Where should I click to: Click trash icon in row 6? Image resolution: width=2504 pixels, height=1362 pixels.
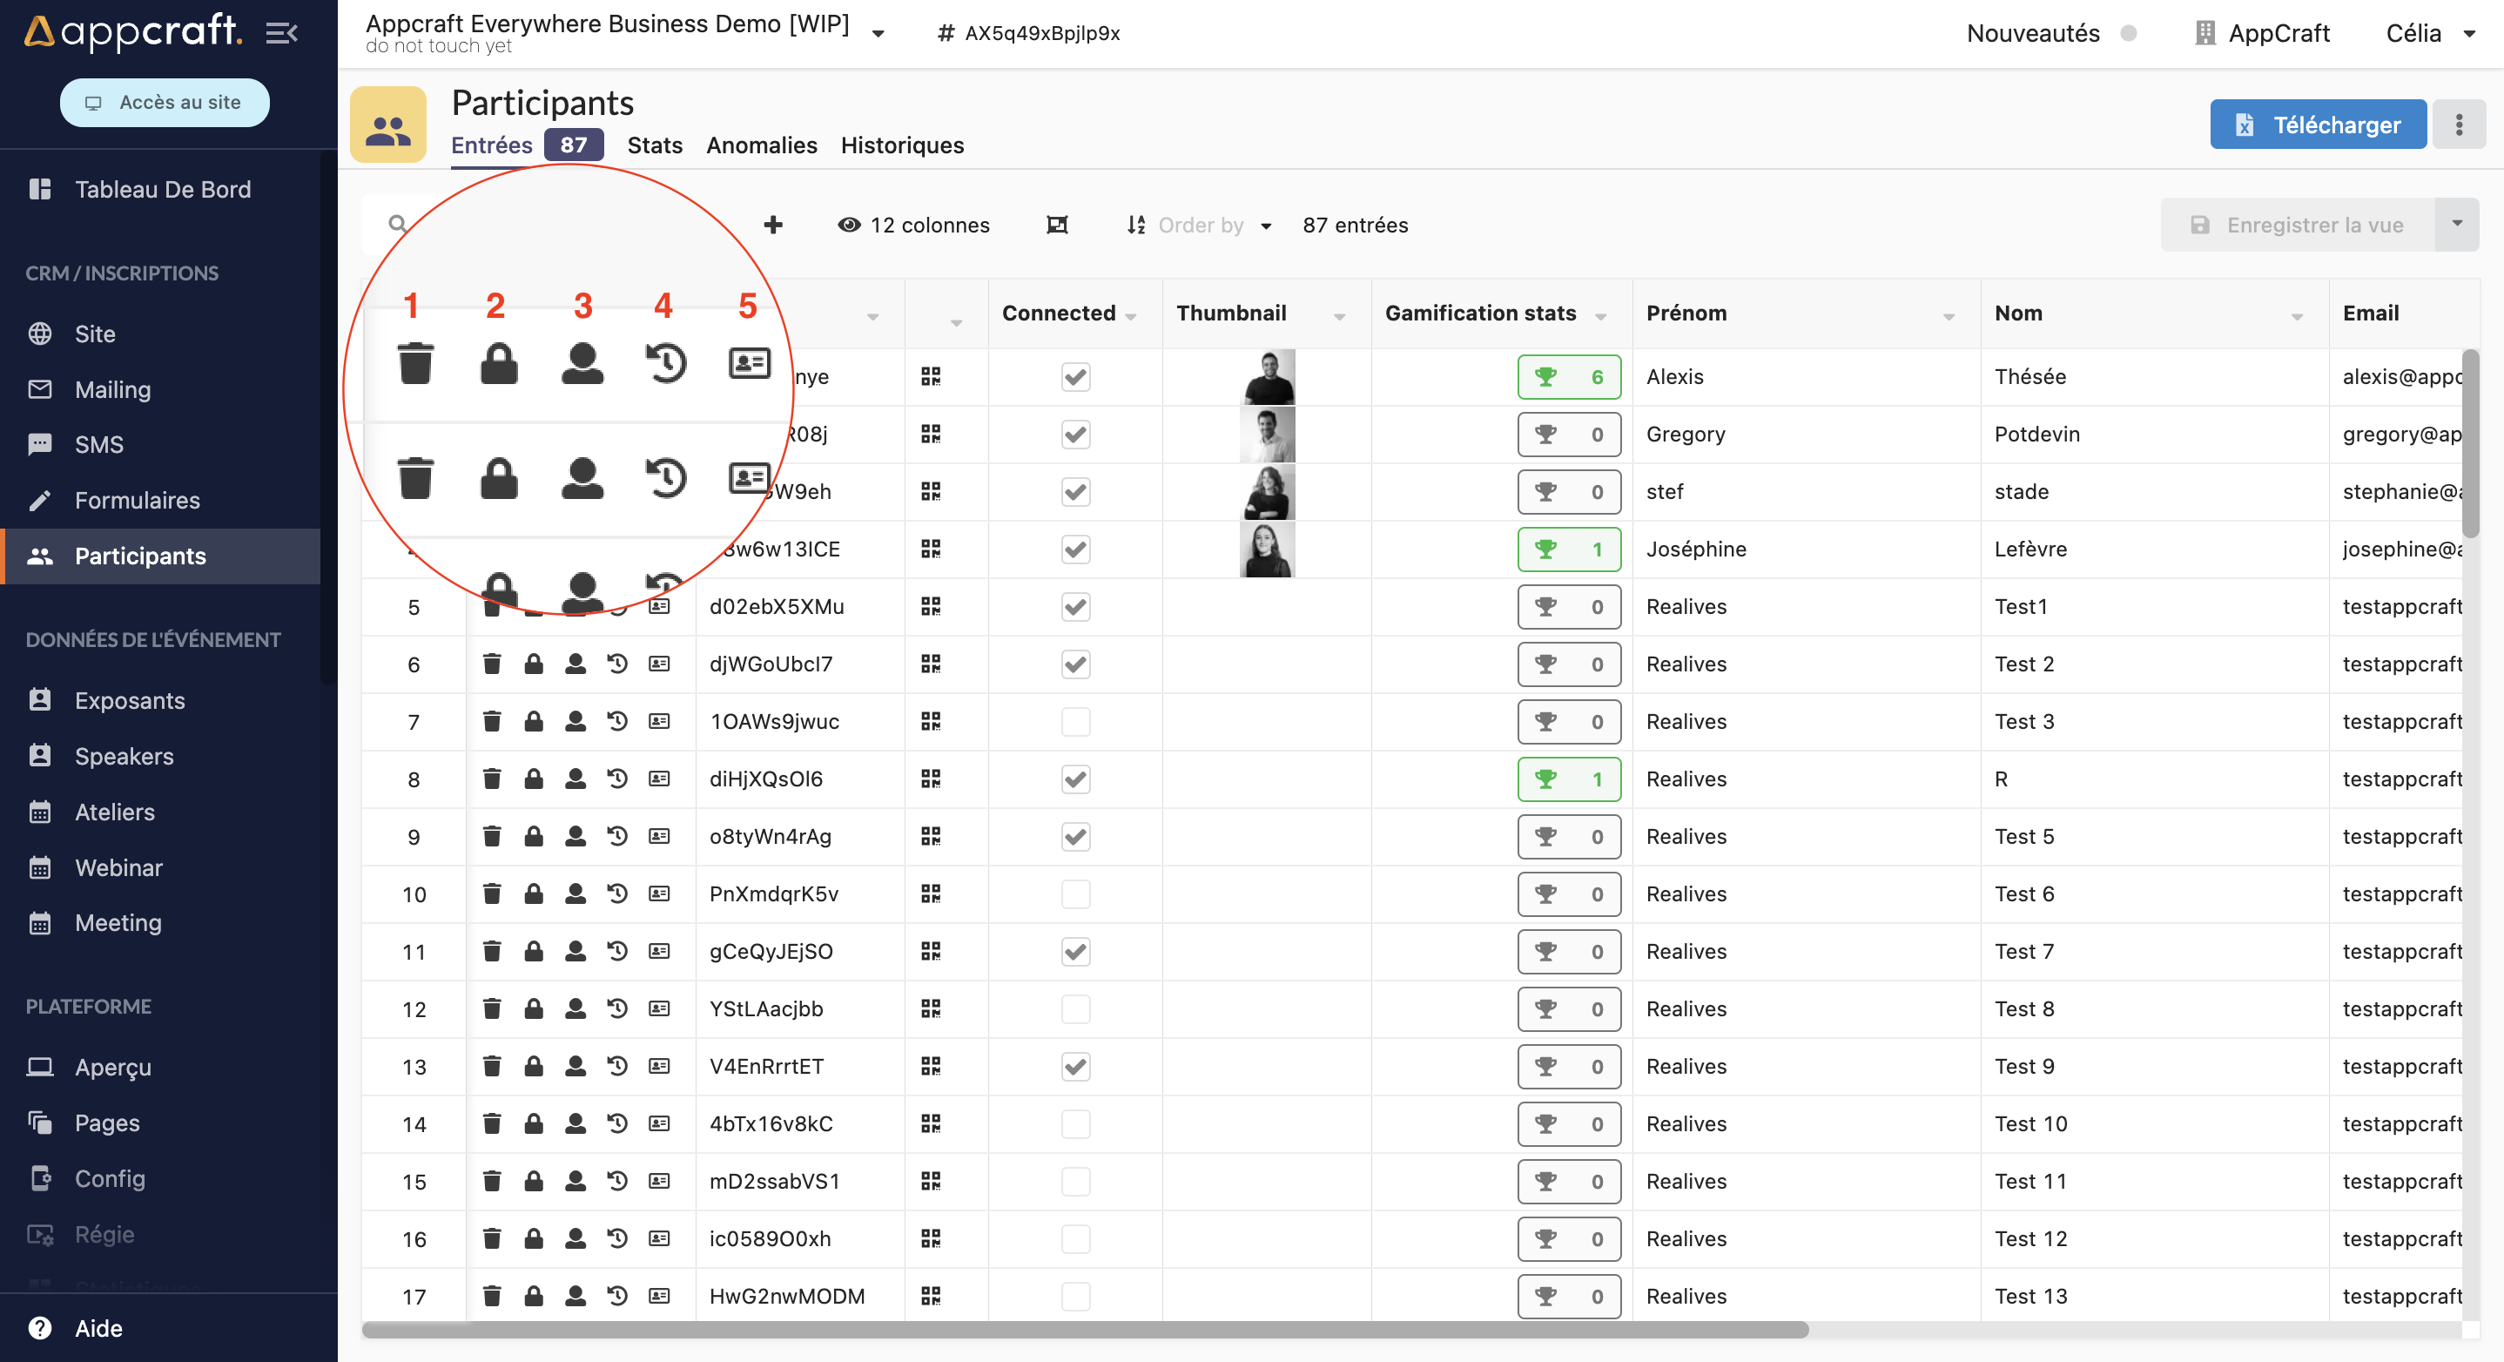tap(492, 664)
